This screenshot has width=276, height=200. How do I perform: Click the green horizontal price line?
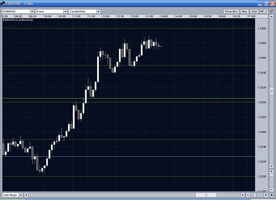click(x=129, y=98)
